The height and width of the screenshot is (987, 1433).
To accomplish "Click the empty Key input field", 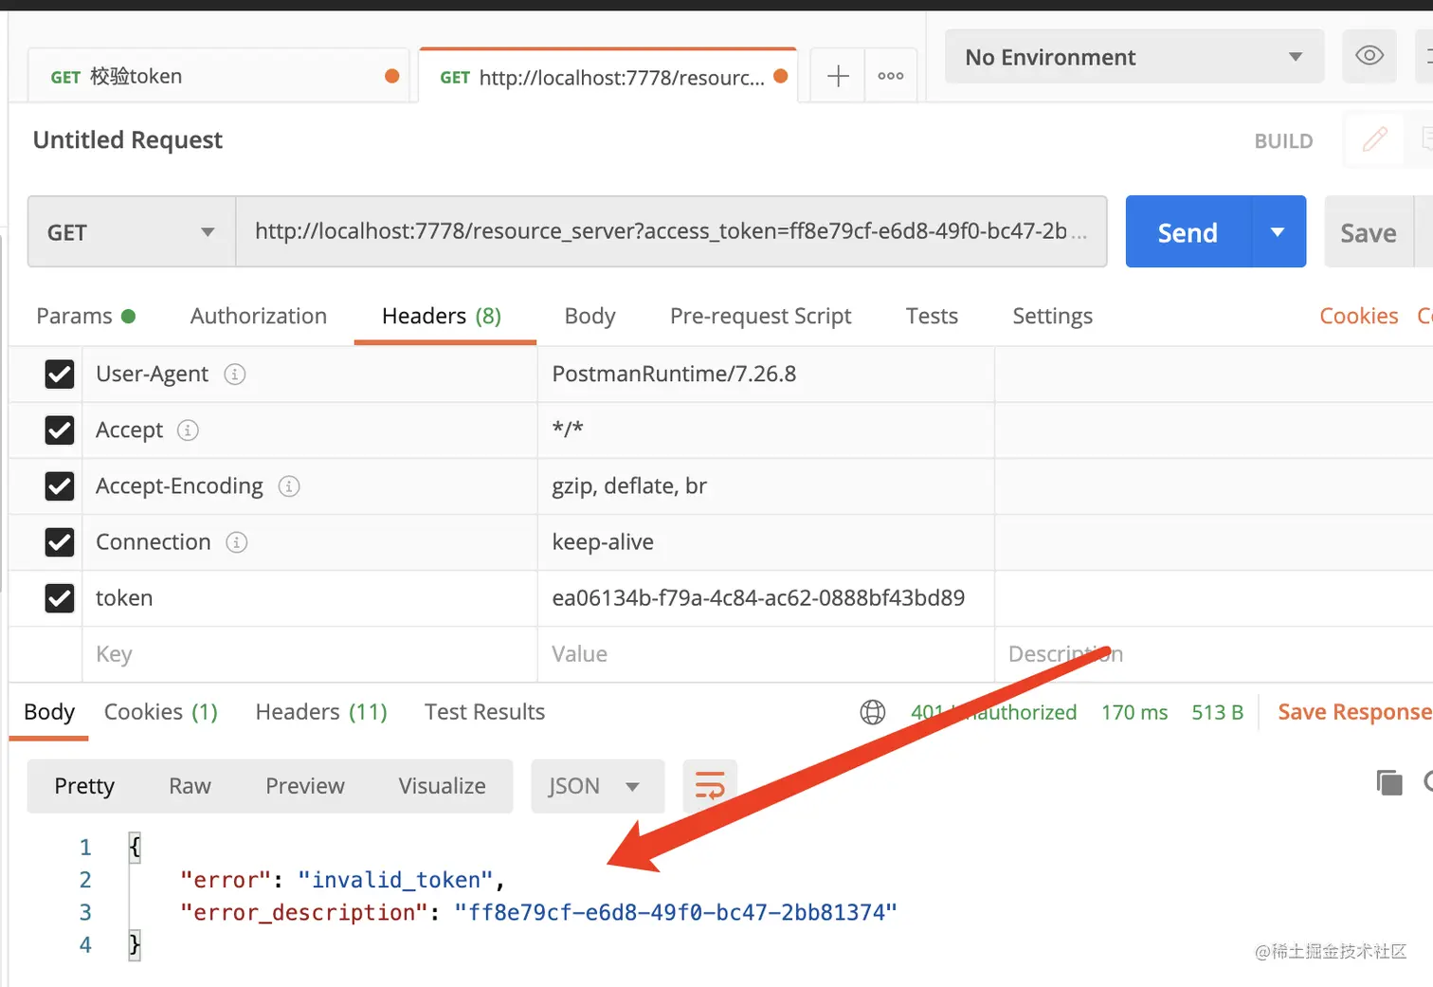I will [310, 654].
